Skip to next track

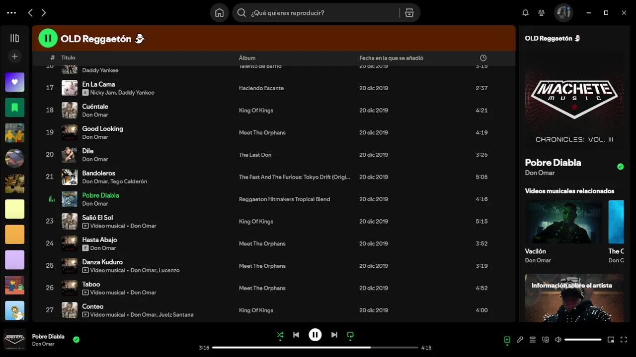(334, 335)
